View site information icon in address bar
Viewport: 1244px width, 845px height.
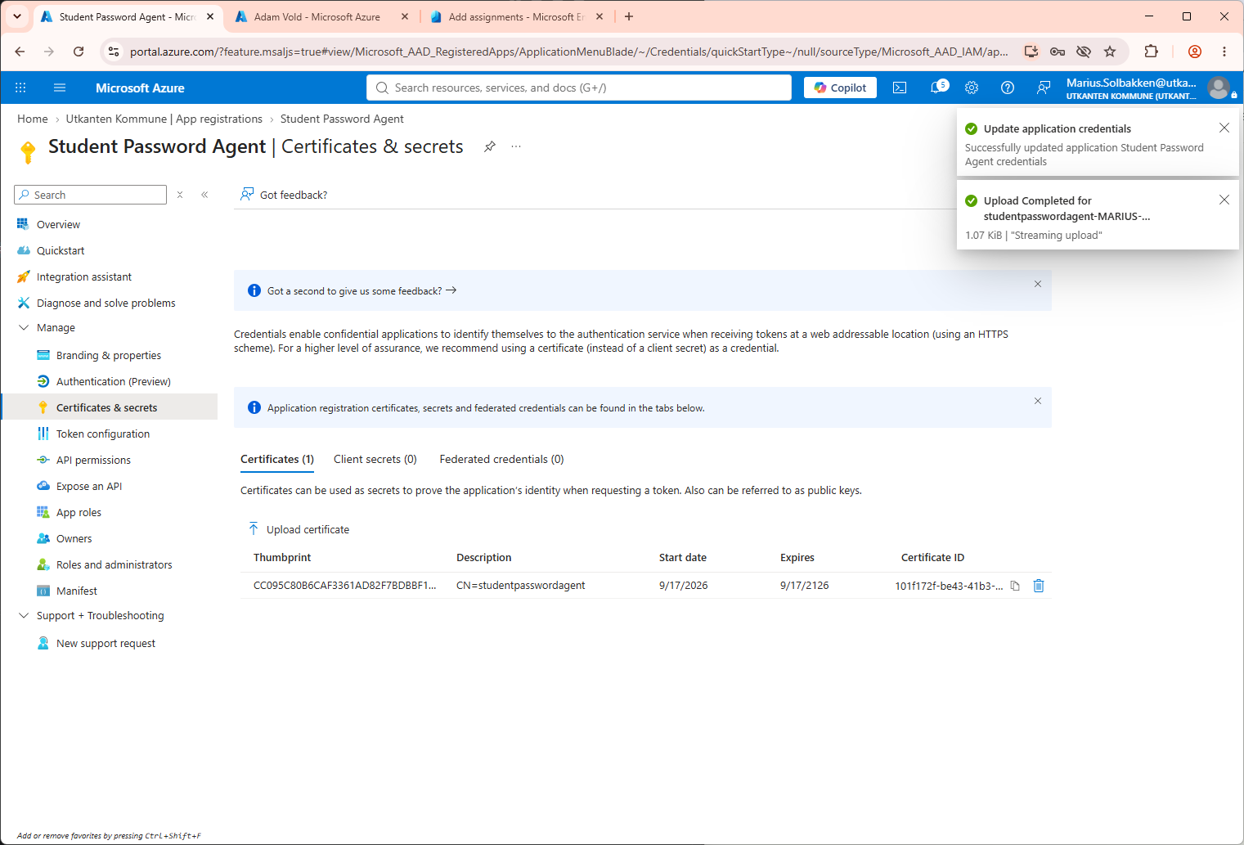tap(114, 52)
